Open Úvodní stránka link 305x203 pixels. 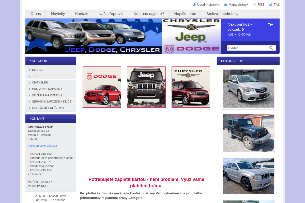pyautogui.click(x=208, y=4)
